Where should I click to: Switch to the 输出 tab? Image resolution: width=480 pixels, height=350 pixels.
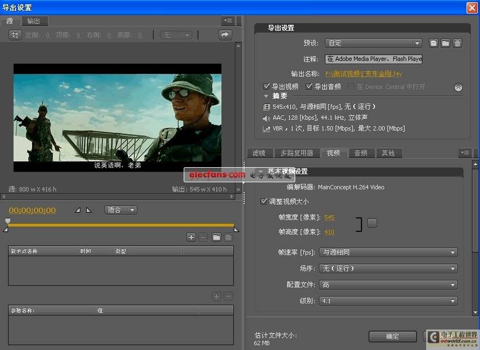coord(33,21)
